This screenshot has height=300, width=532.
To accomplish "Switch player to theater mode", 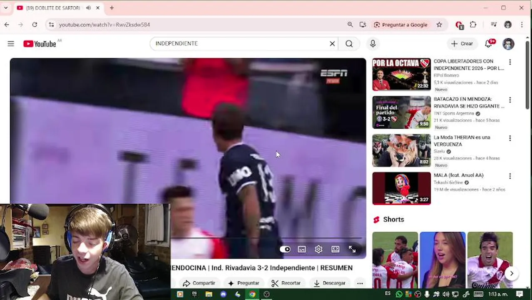I will pyautogui.click(x=336, y=249).
